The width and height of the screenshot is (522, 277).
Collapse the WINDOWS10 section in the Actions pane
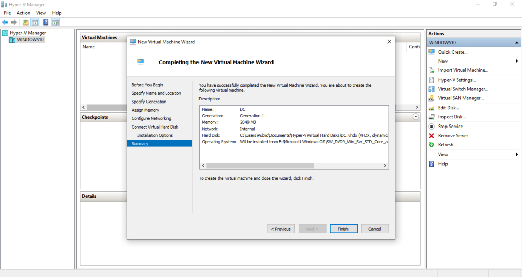coord(517,43)
